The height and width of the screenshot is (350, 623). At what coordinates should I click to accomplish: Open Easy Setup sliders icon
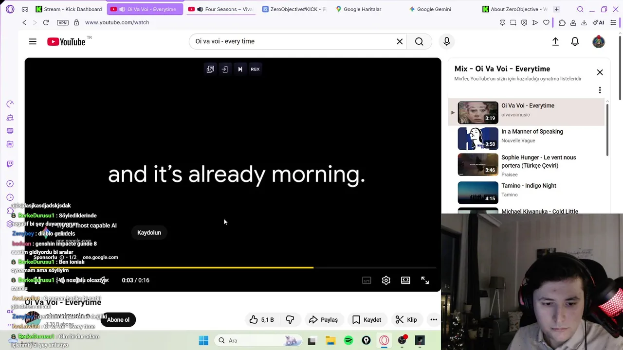613,22
